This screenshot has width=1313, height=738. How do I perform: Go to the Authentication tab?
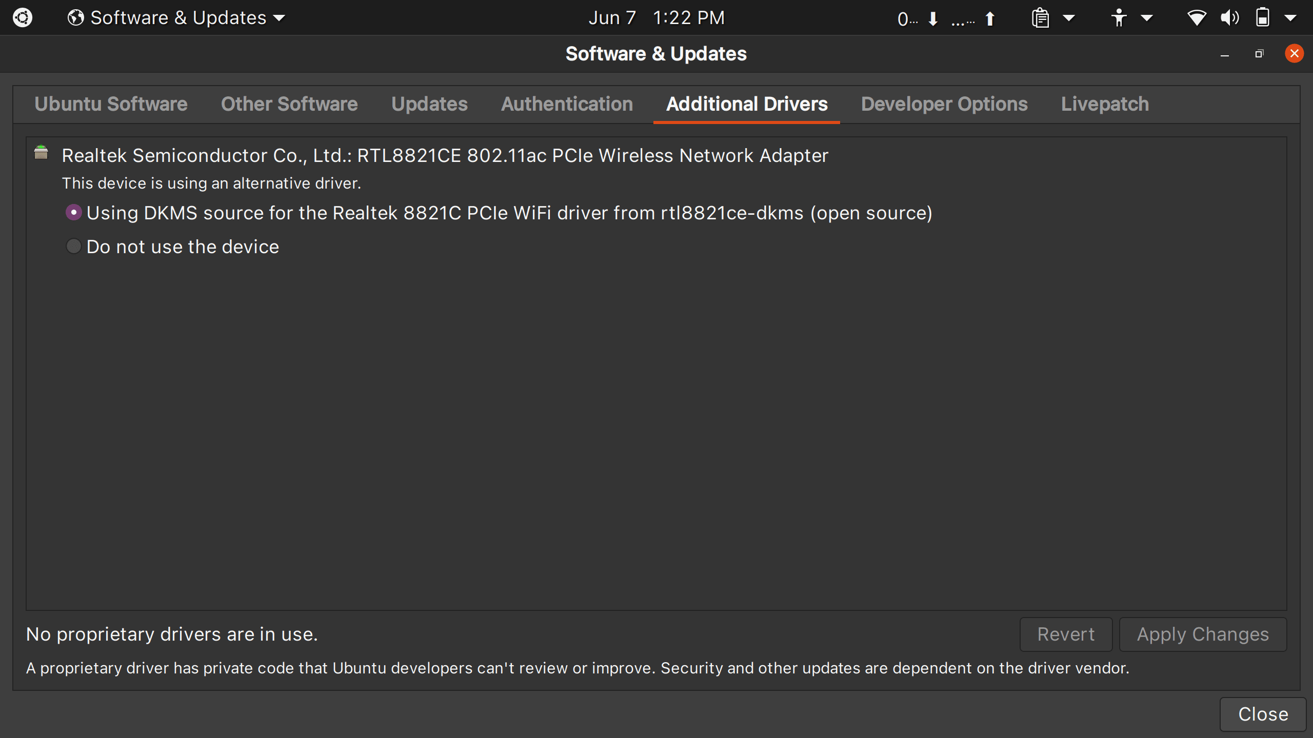(567, 104)
